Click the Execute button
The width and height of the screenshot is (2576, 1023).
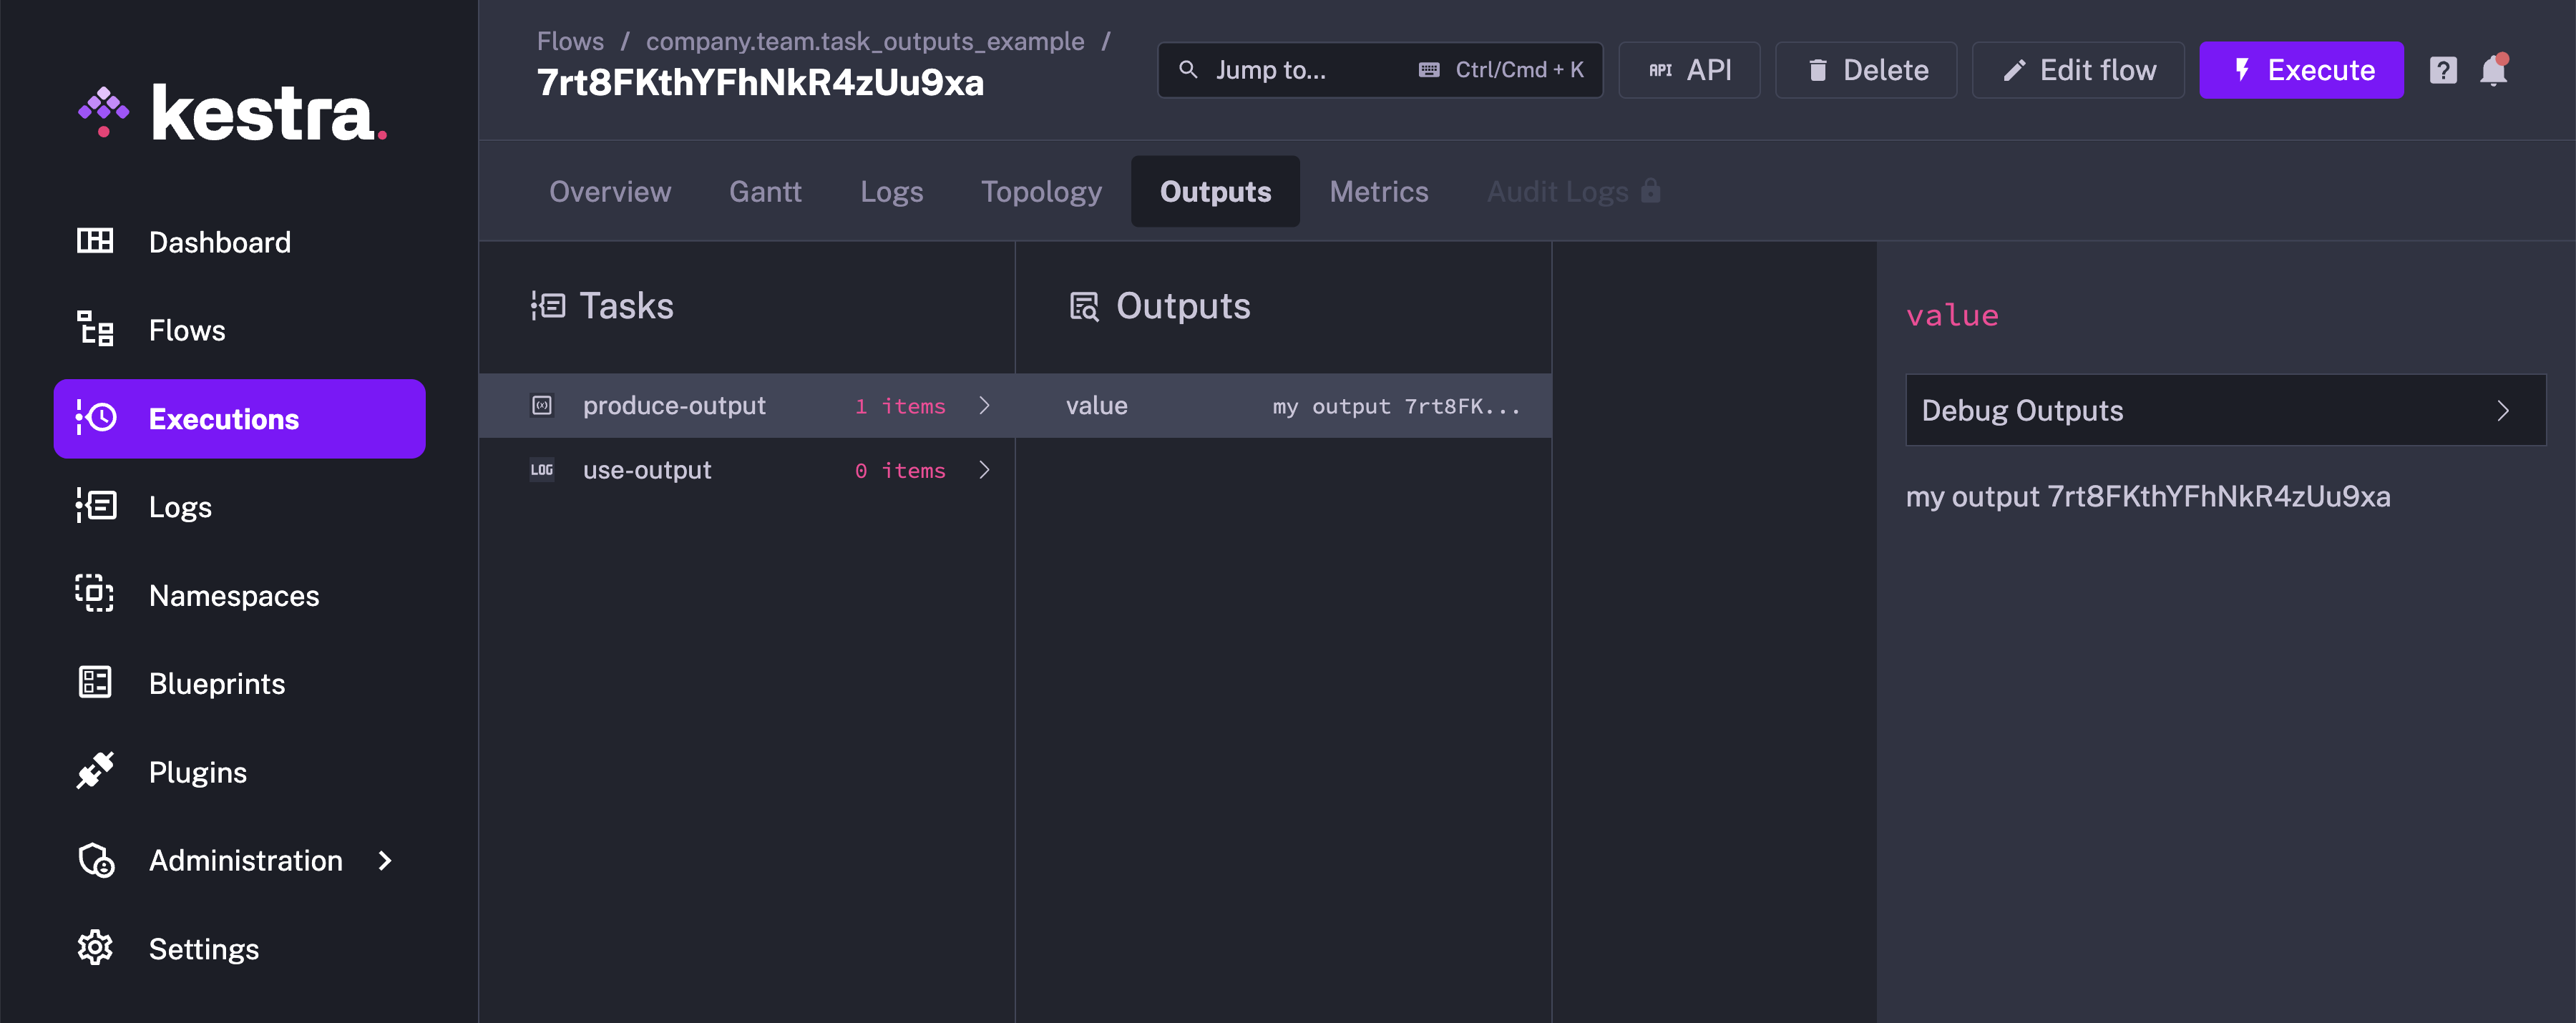coord(2301,70)
